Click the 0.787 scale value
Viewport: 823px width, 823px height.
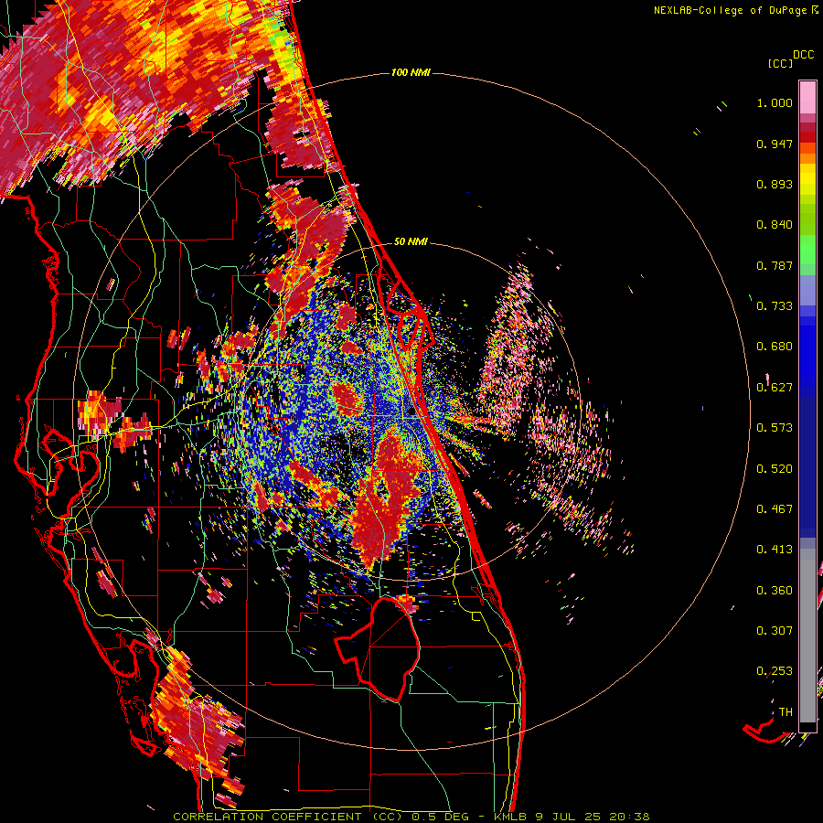click(x=775, y=265)
